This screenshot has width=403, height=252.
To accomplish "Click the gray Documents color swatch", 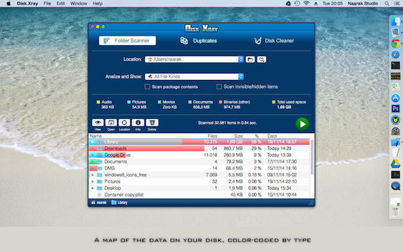I will (x=190, y=102).
